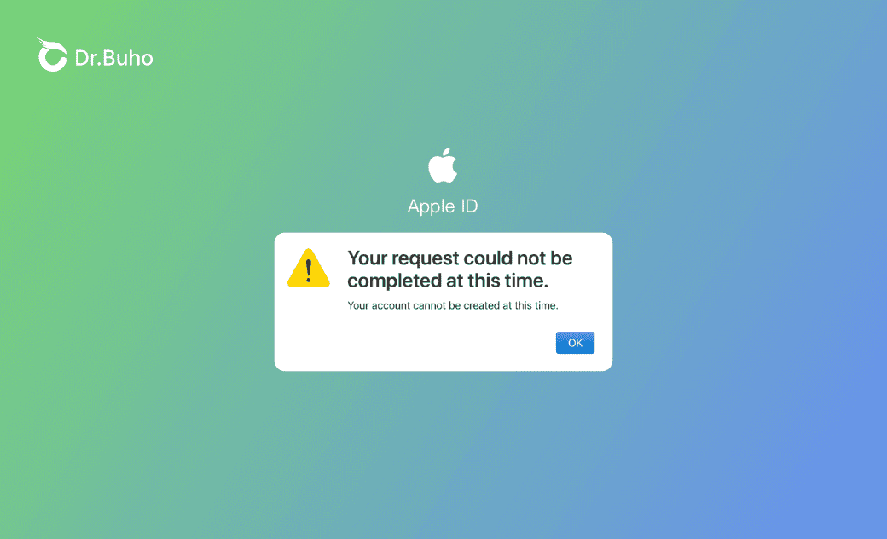The height and width of the screenshot is (539, 887).
Task: Click the yellow warning triangle icon
Action: pos(308,269)
